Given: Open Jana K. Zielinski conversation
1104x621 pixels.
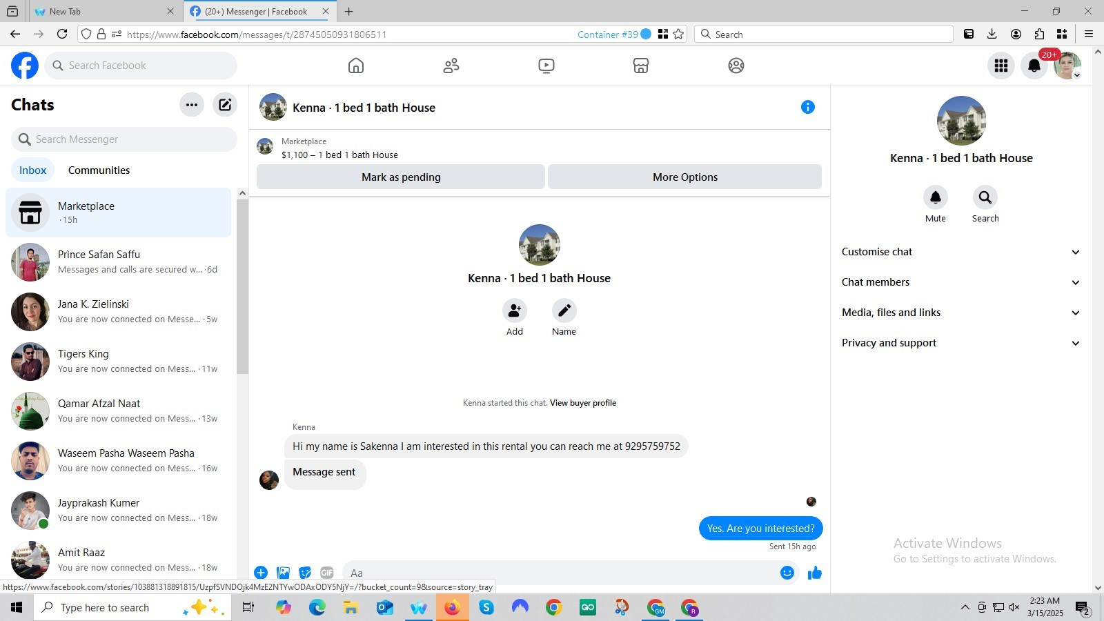Looking at the screenshot, I should tap(119, 312).
